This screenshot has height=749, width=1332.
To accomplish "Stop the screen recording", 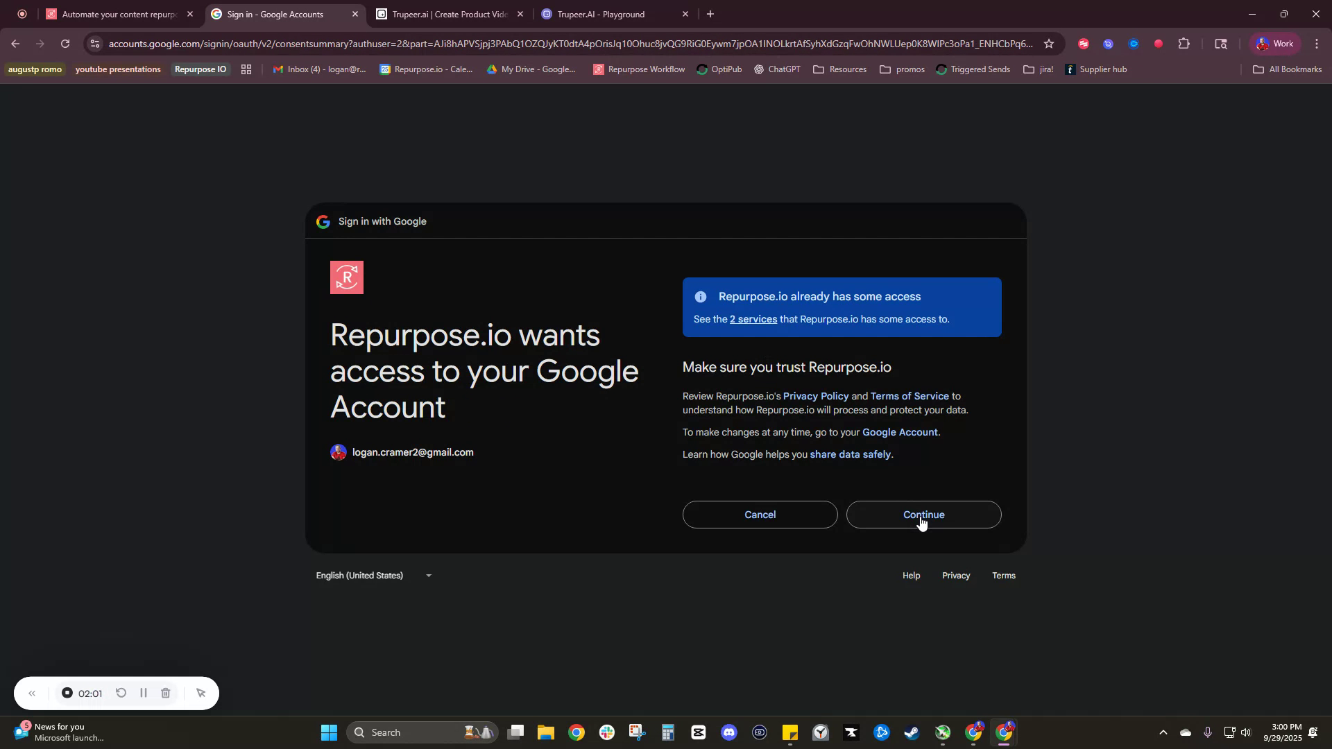I will tap(67, 693).
